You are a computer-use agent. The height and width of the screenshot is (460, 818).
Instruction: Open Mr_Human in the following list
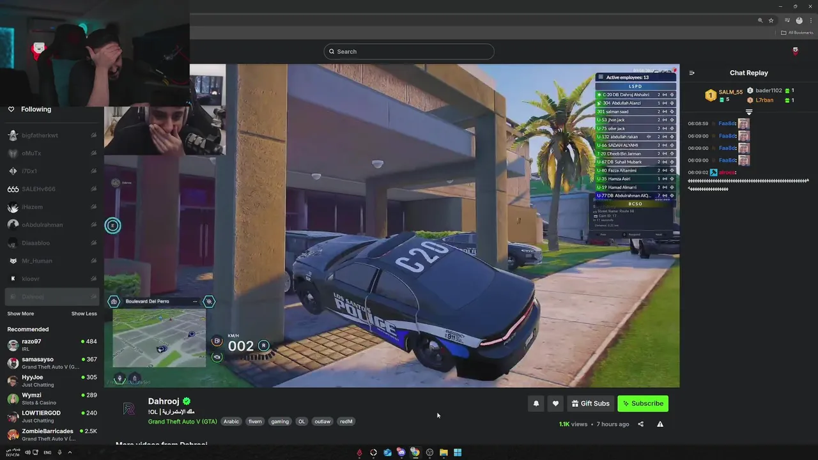pyautogui.click(x=52, y=261)
